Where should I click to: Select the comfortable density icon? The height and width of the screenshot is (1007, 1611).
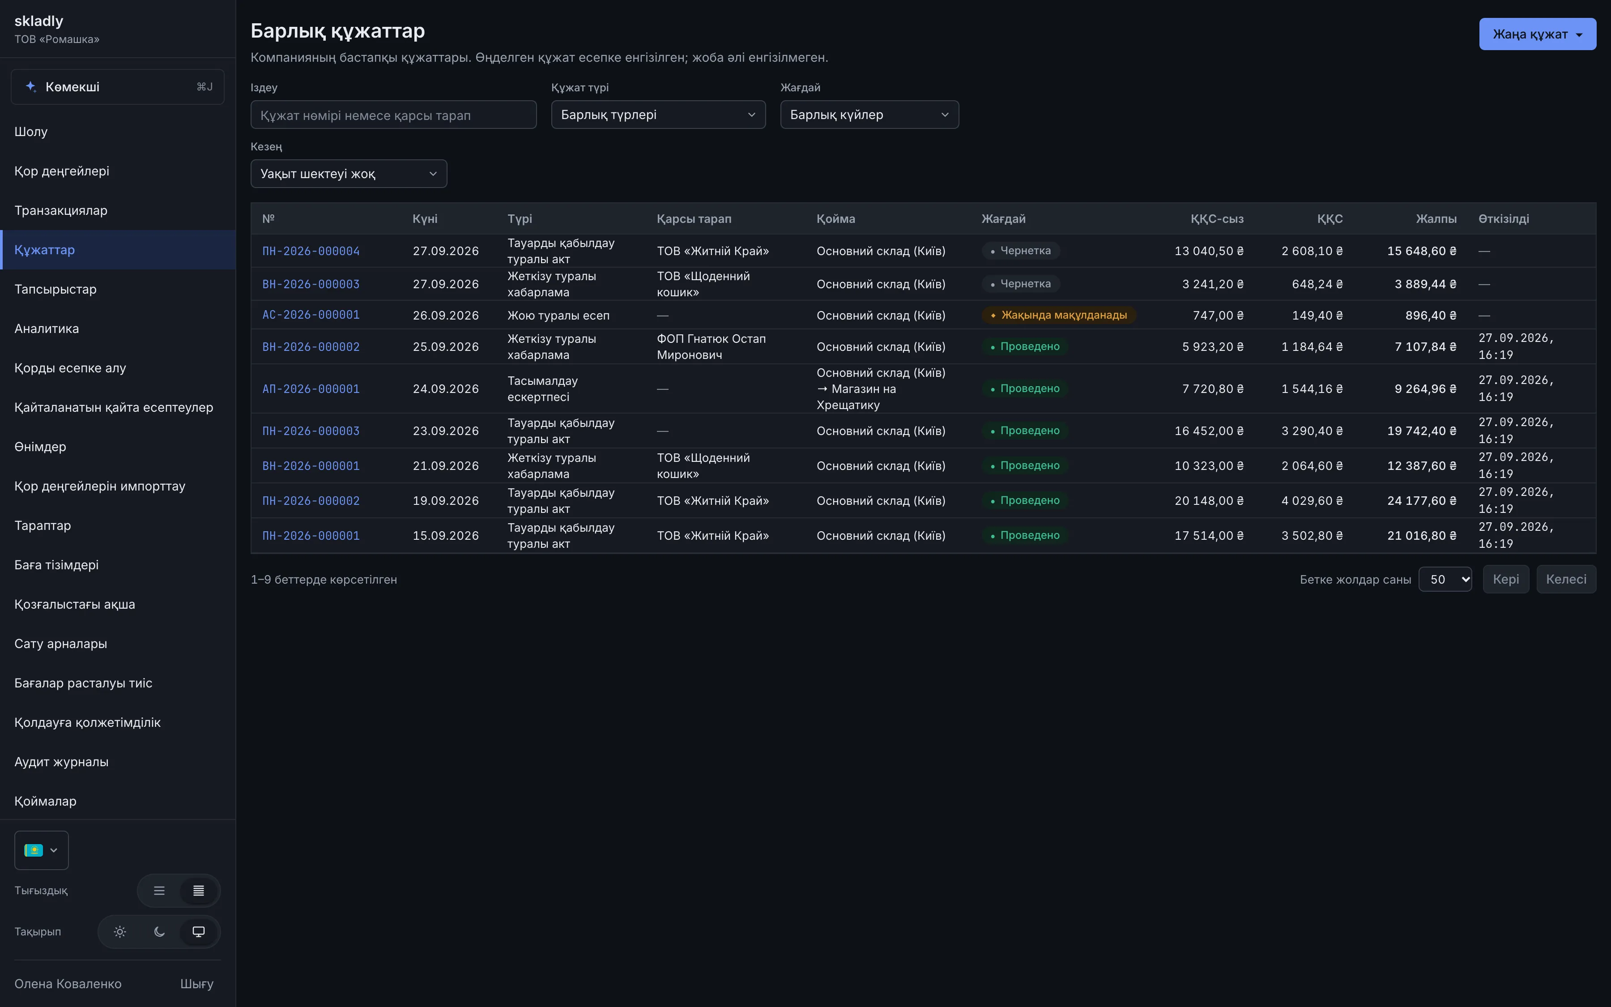[159, 891]
